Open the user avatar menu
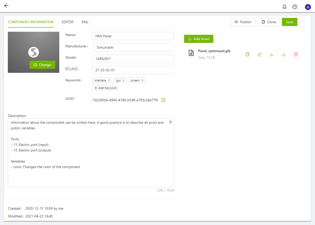Image resolution: width=315 pixels, height=225 pixels. click(x=308, y=7)
